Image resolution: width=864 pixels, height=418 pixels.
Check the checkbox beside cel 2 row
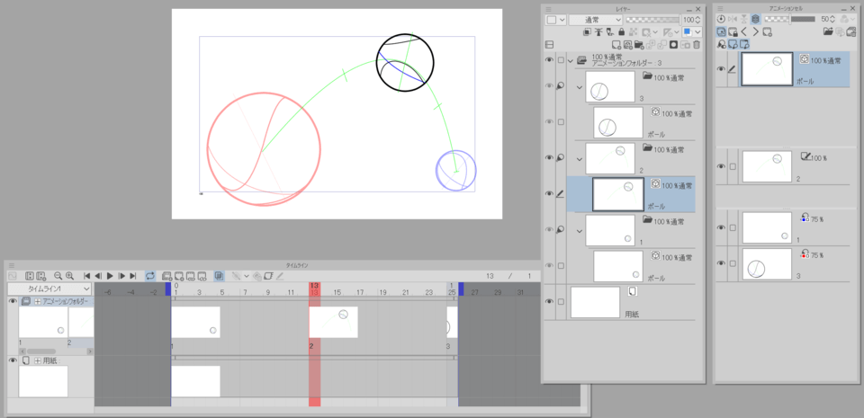click(733, 166)
